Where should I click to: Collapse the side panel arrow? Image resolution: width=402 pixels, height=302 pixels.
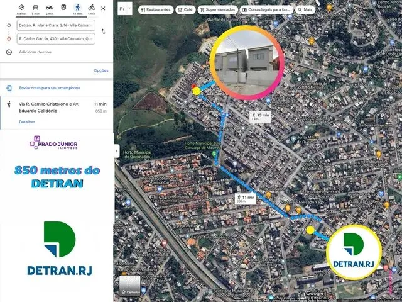click(x=117, y=151)
